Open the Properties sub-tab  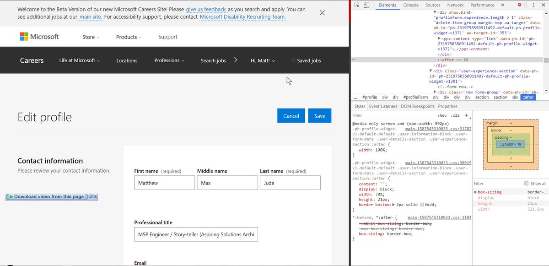[447, 106]
